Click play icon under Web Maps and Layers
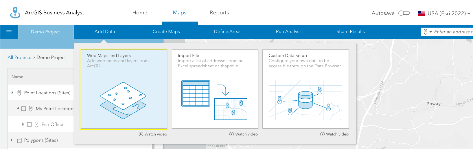 141,134
